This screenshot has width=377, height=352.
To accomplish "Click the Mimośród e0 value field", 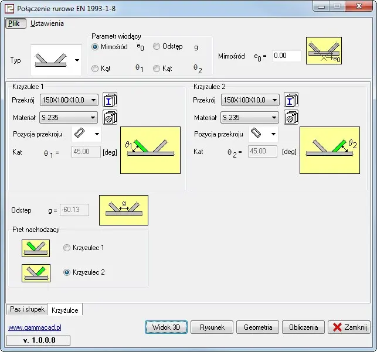I will [287, 56].
